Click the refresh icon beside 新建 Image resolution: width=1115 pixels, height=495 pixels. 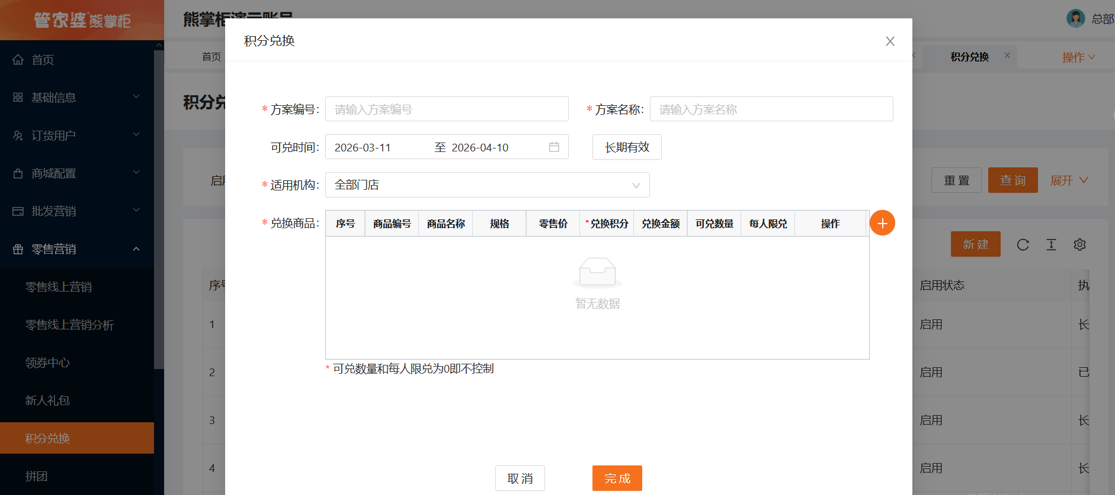tap(1023, 245)
